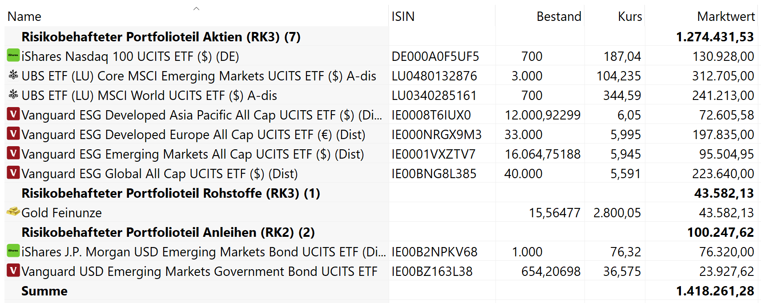Sort by the Kurs column header

(629, 16)
